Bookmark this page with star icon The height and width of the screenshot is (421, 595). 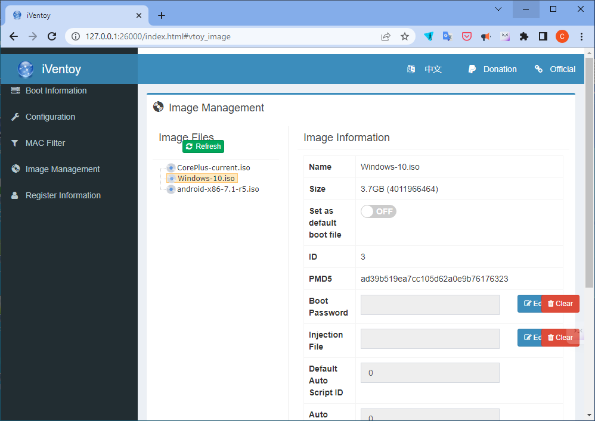point(405,36)
